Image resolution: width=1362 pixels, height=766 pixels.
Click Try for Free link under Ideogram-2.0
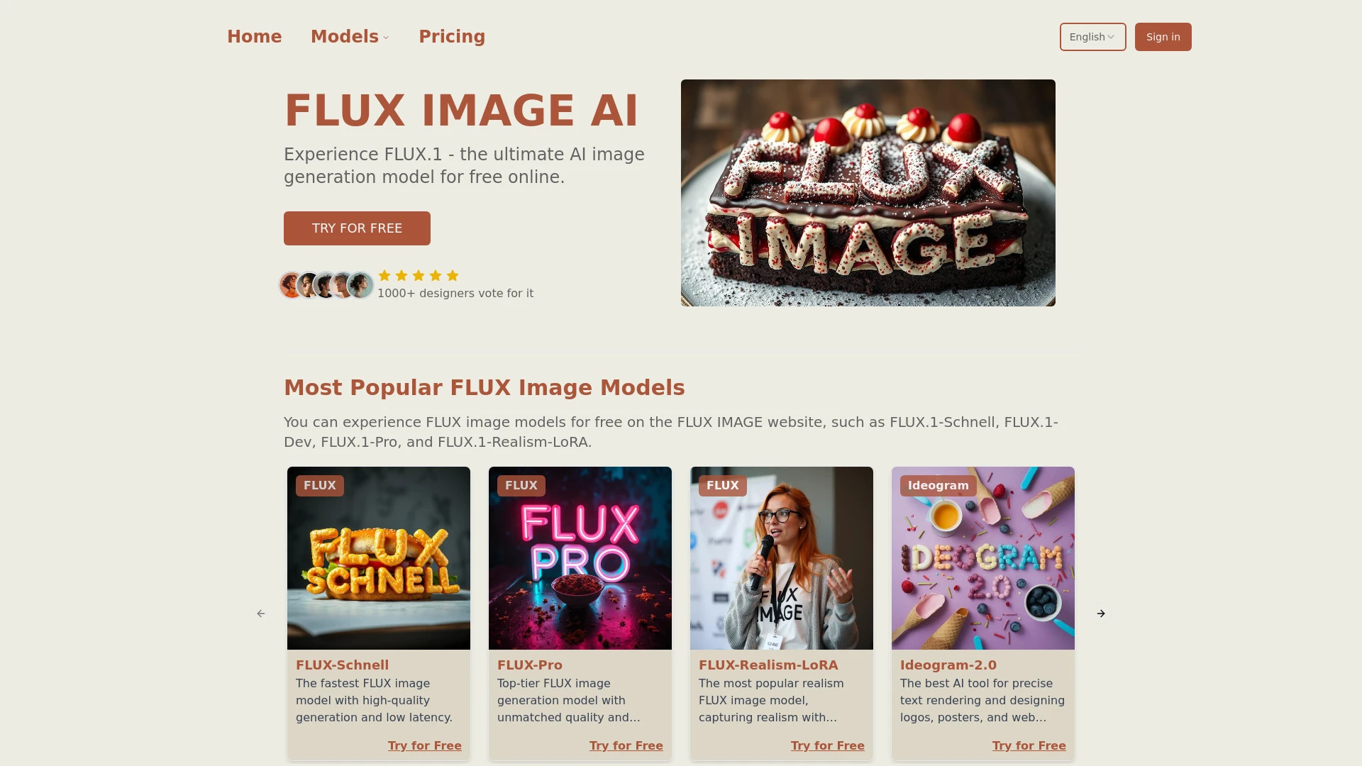[1029, 745]
